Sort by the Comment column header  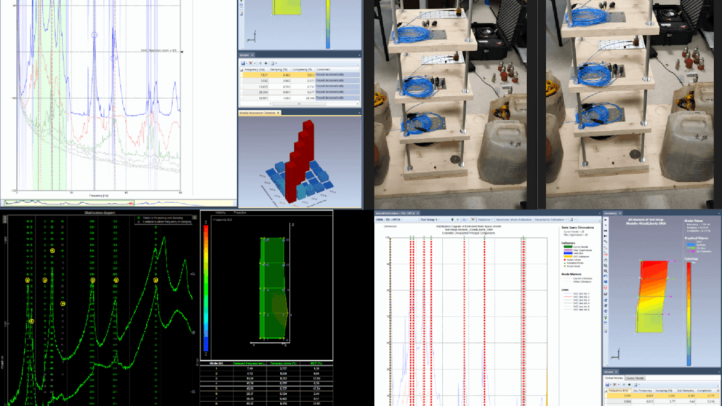coord(337,70)
